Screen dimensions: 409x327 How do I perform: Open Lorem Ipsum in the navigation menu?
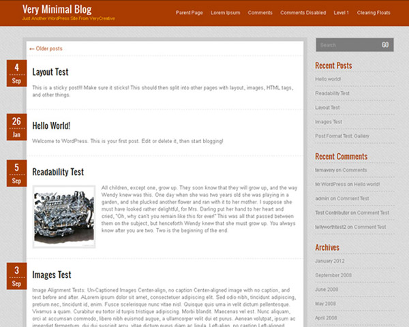click(x=226, y=13)
